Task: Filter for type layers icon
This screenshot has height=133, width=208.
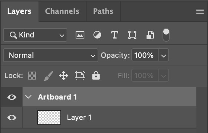Action: pyautogui.click(x=115, y=35)
